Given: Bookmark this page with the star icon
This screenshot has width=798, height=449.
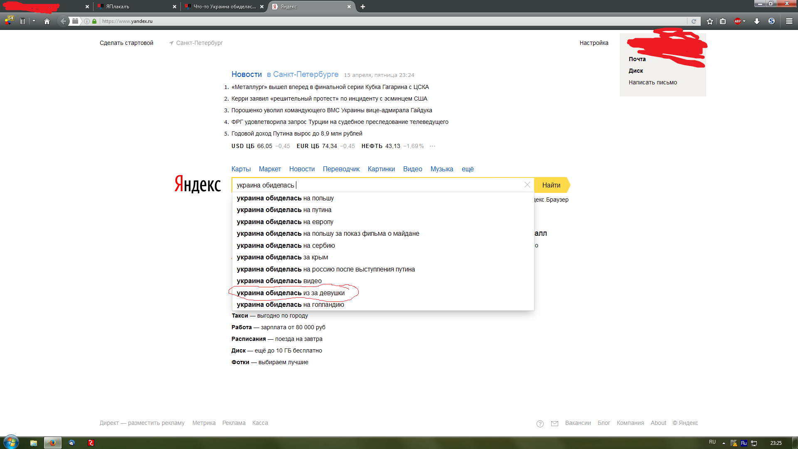Looking at the screenshot, I should tap(710, 21).
